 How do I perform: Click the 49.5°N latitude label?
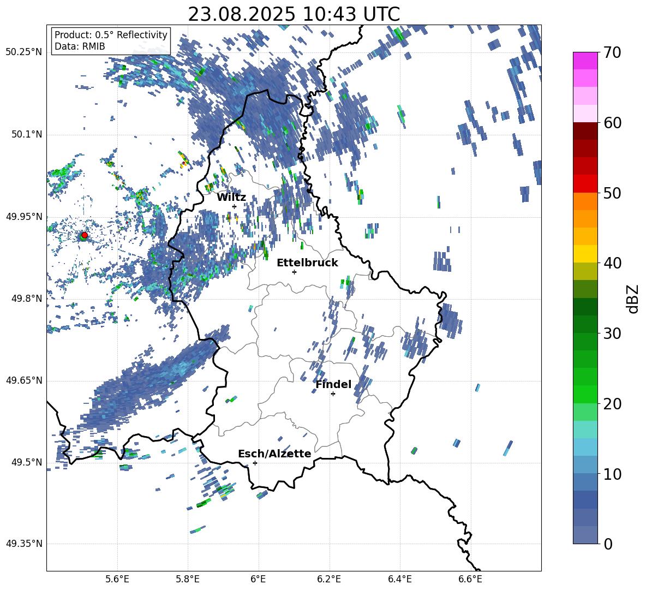[x=26, y=462]
